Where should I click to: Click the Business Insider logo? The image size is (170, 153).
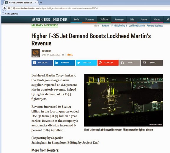point(50,19)
